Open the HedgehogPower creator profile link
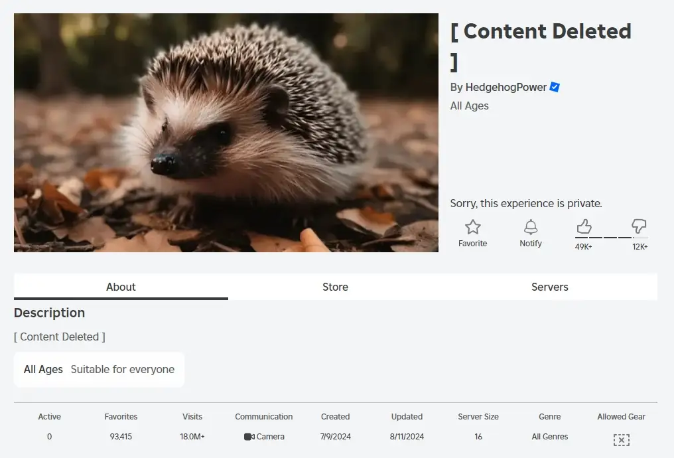The image size is (674, 458). [x=506, y=88]
